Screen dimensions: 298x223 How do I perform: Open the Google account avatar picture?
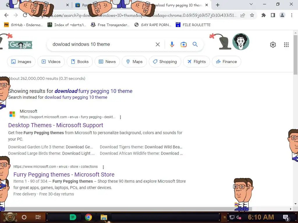(x=241, y=42)
